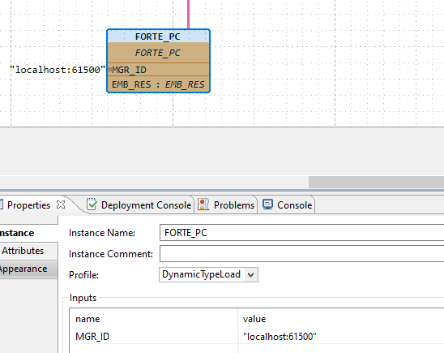Click the horizontal scrollbar thumb below canvas
444x353 pixels.
pos(376,182)
